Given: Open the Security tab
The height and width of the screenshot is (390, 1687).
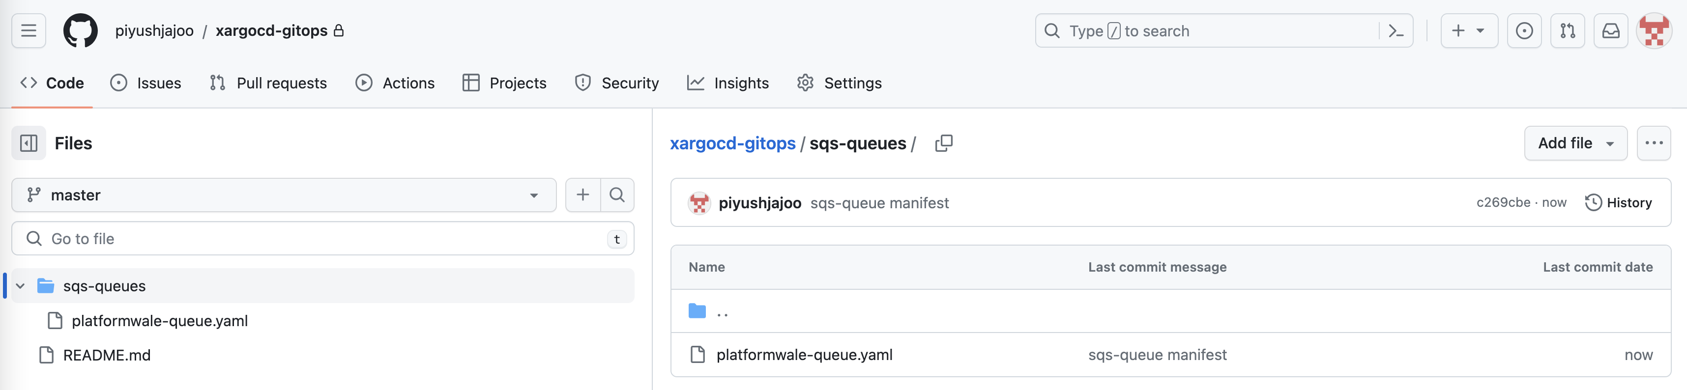Looking at the screenshot, I should pyautogui.click(x=616, y=83).
